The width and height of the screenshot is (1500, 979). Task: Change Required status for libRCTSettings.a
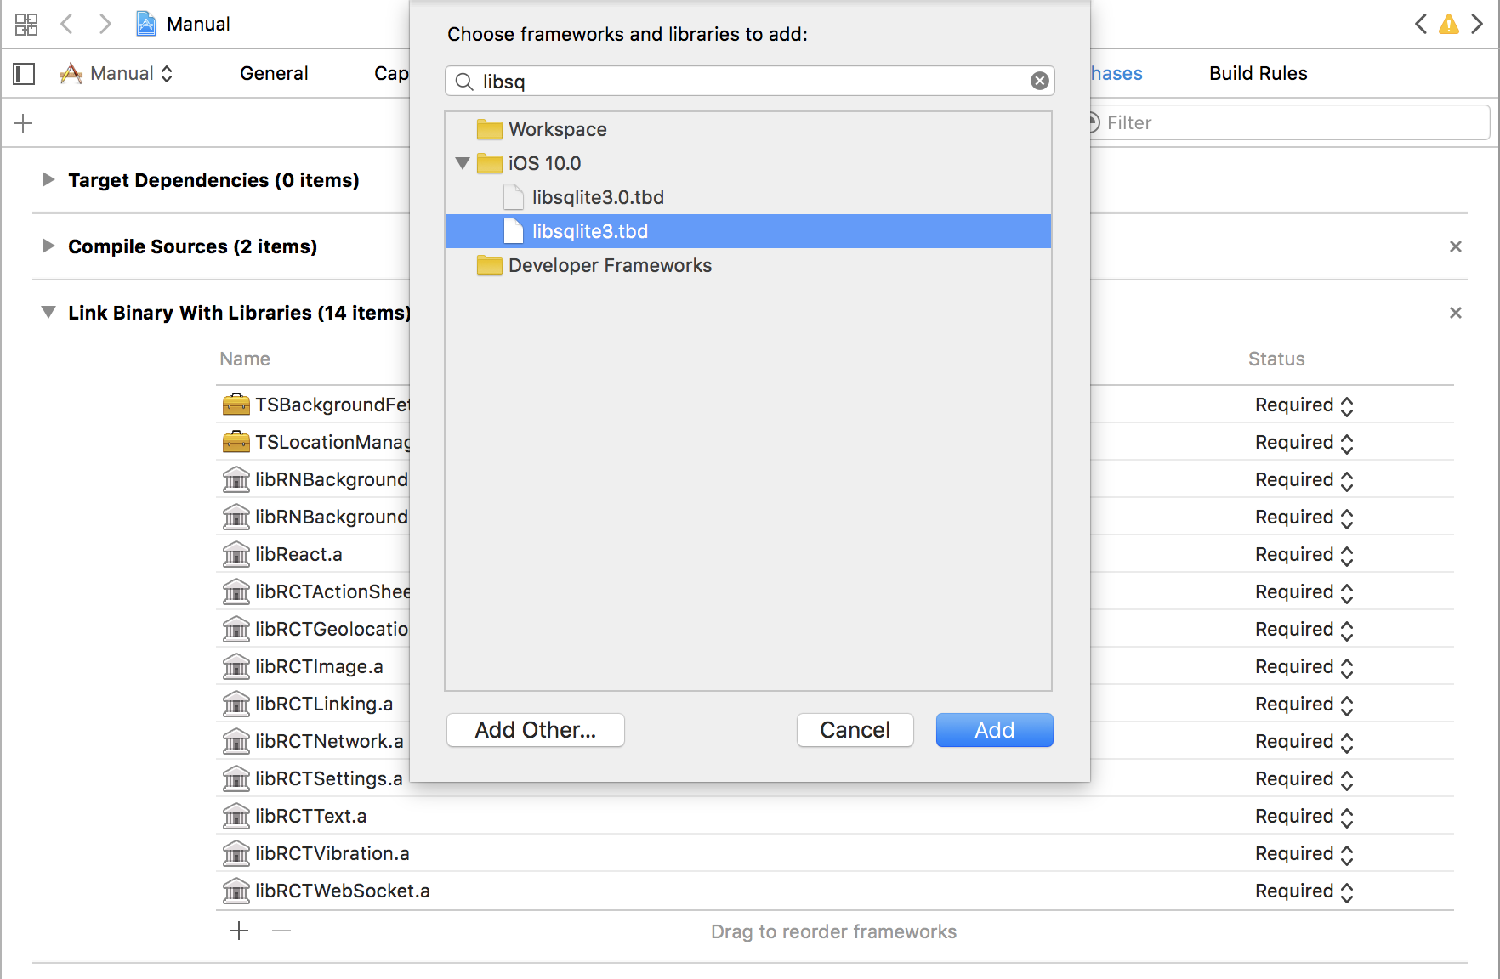[x=1304, y=779]
